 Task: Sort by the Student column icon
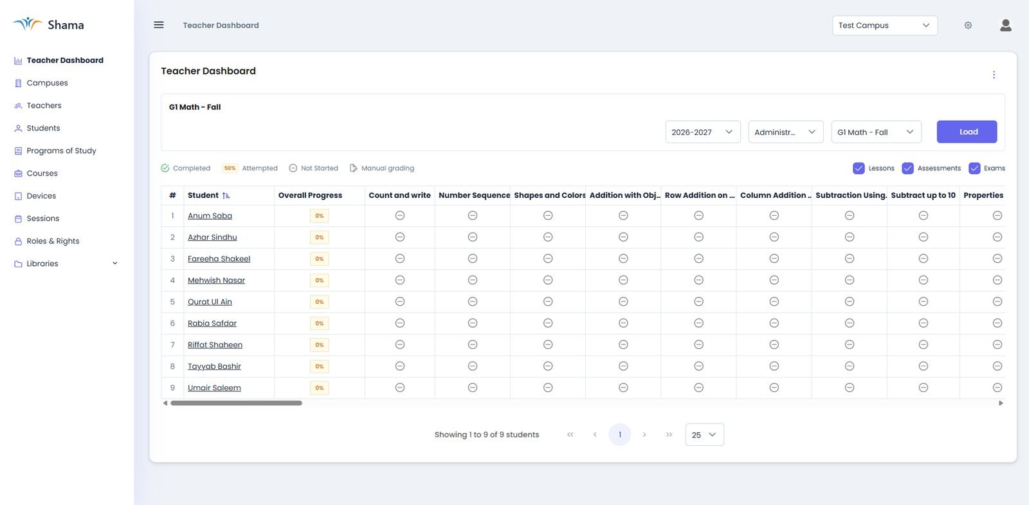point(226,195)
